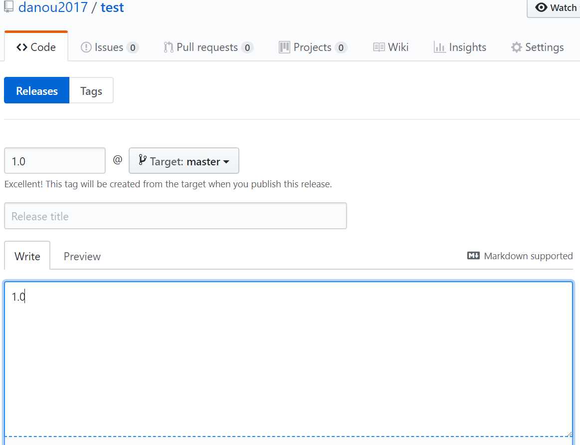The width and height of the screenshot is (580, 445).
Task: Click the Releases button
Action: click(x=36, y=90)
